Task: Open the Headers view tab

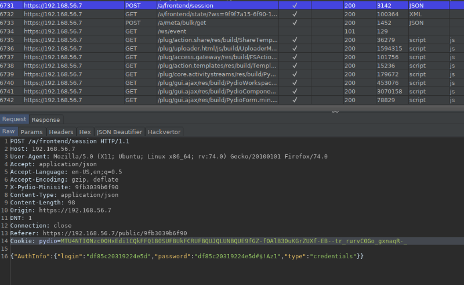Action: pyautogui.click(x=61, y=132)
